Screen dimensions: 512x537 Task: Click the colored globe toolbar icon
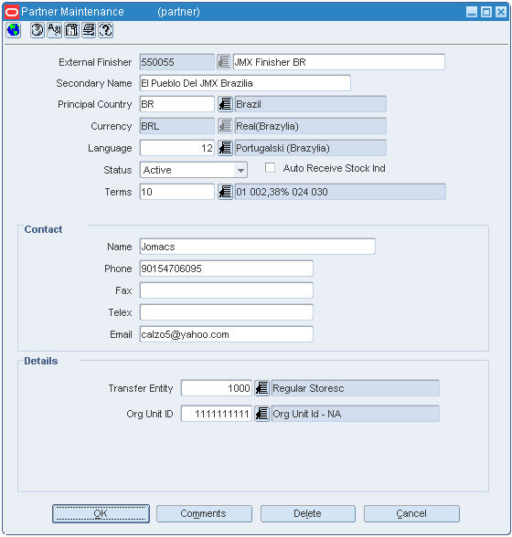click(14, 30)
